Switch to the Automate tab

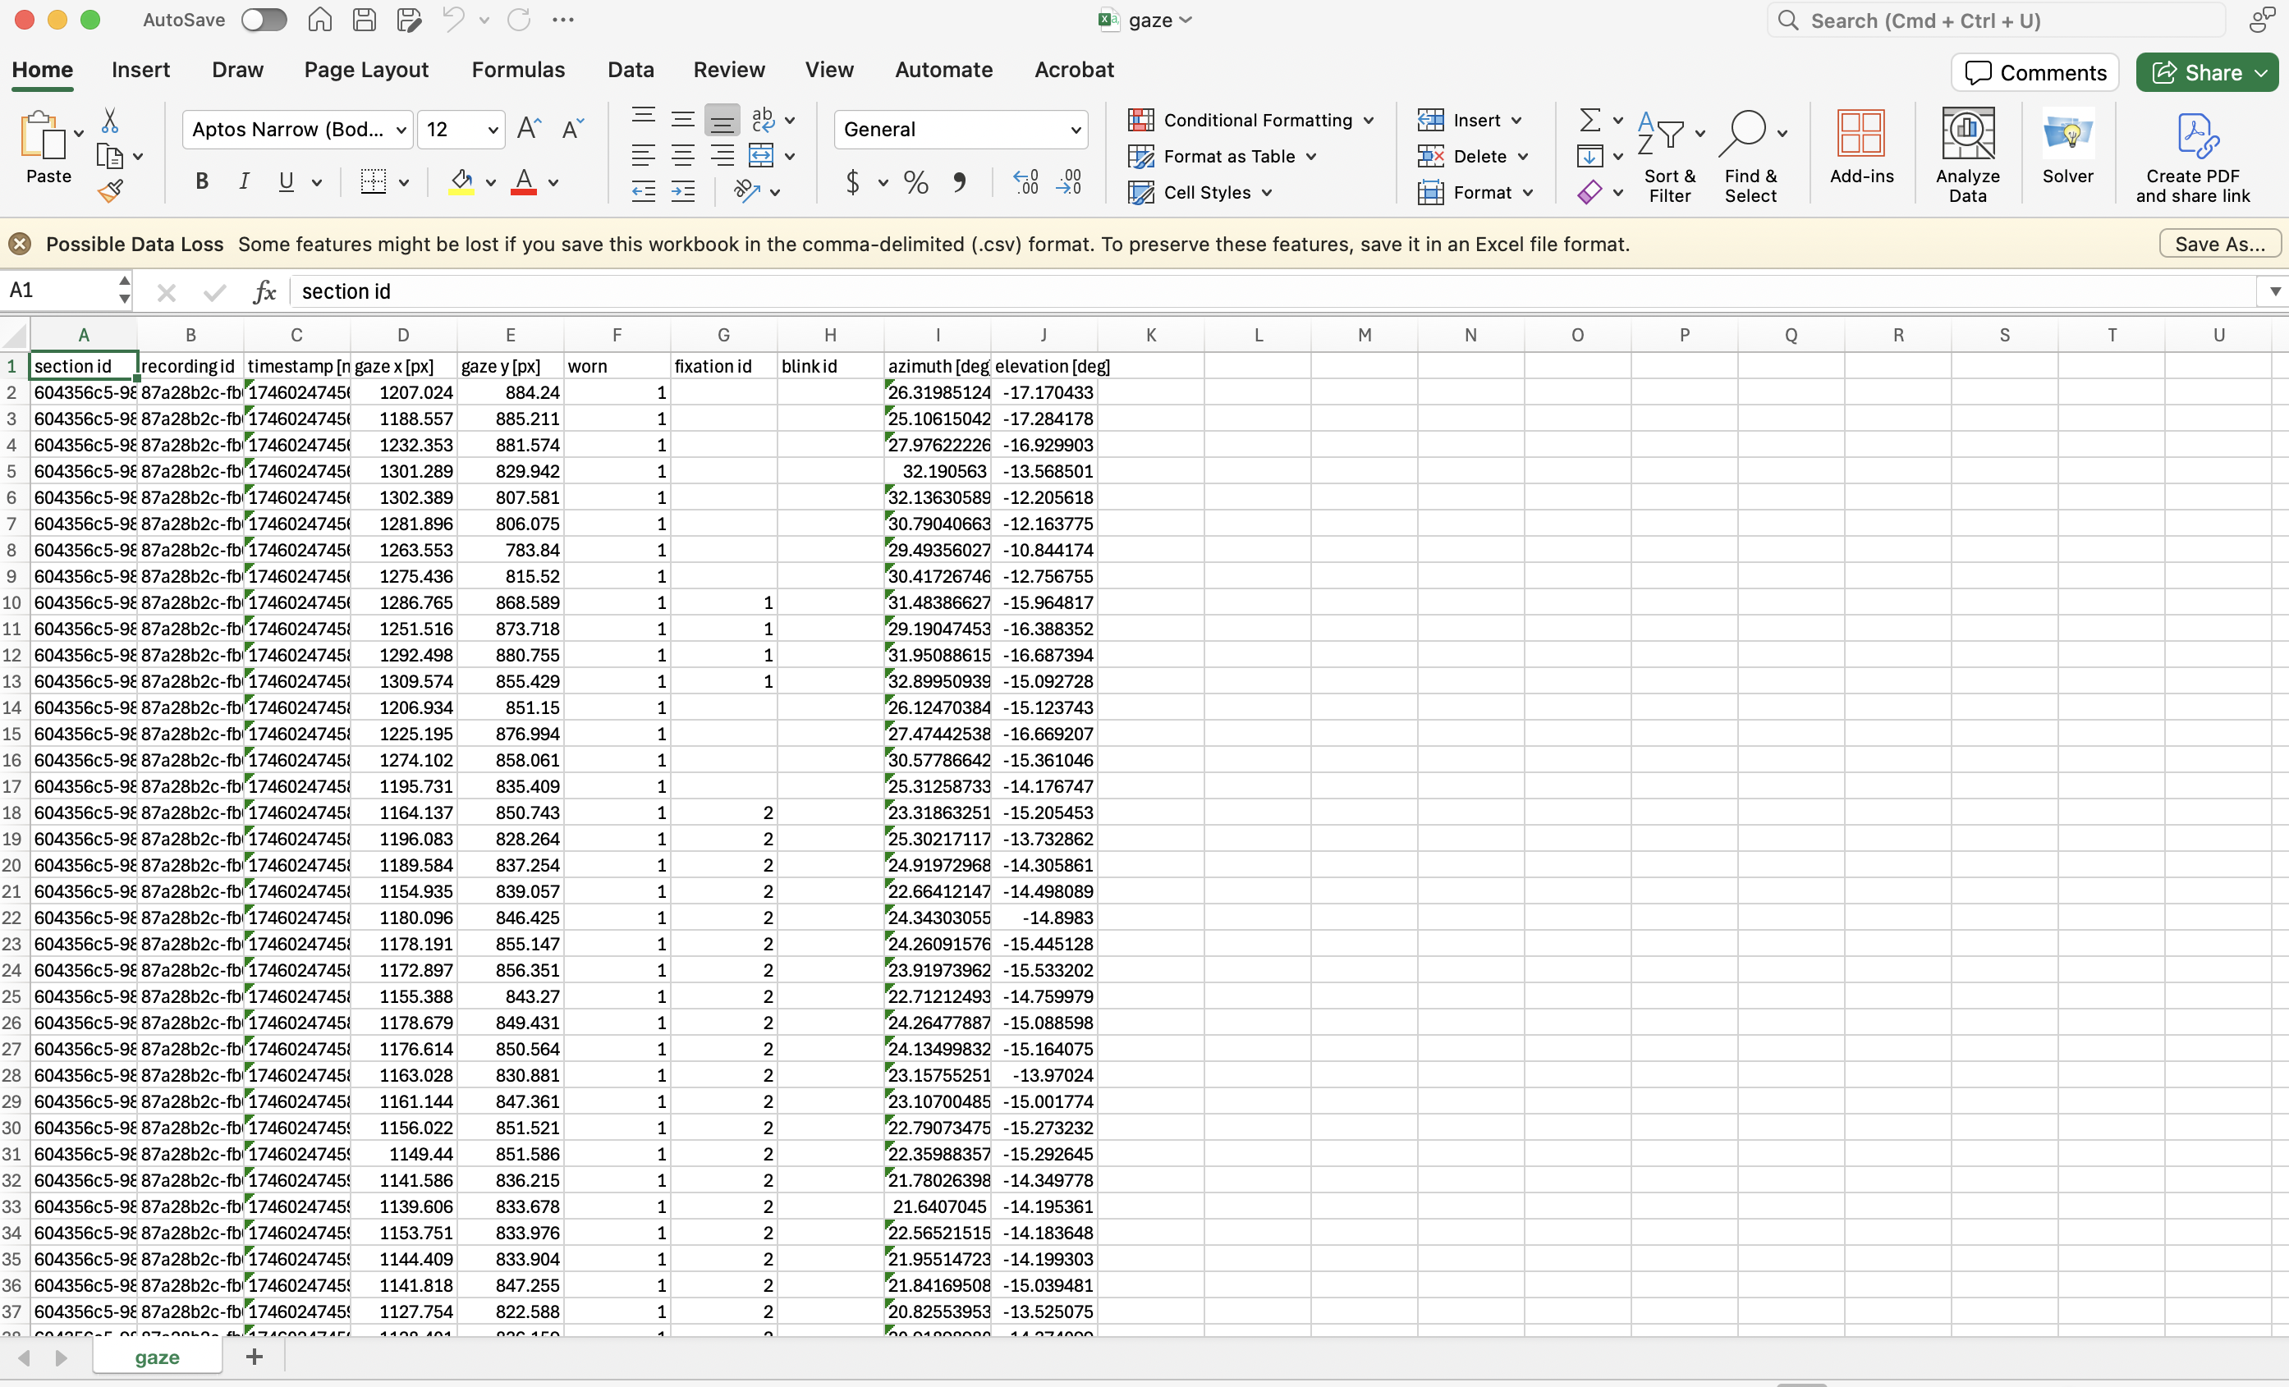[x=944, y=70]
